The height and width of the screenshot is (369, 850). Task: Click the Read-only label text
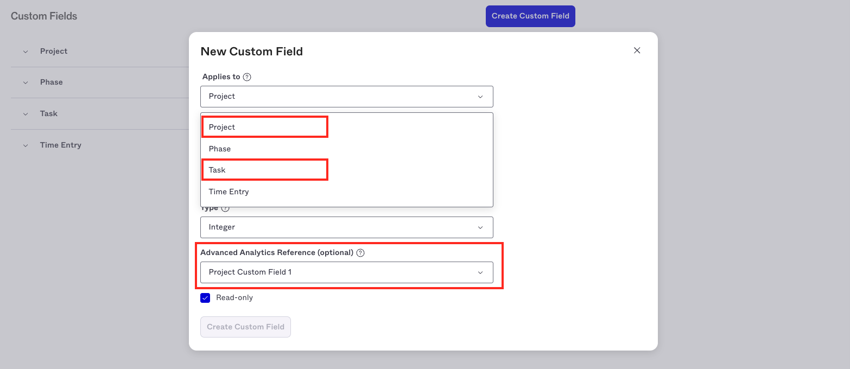click(234, 297)
